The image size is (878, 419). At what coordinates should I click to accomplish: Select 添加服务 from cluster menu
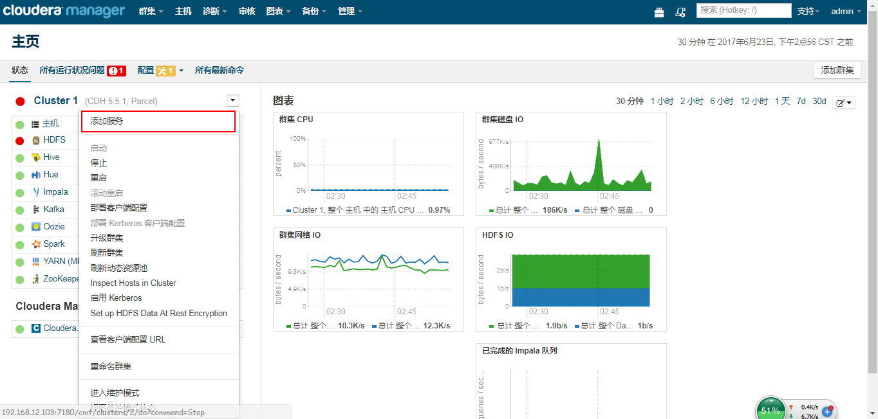click(158, 121)
